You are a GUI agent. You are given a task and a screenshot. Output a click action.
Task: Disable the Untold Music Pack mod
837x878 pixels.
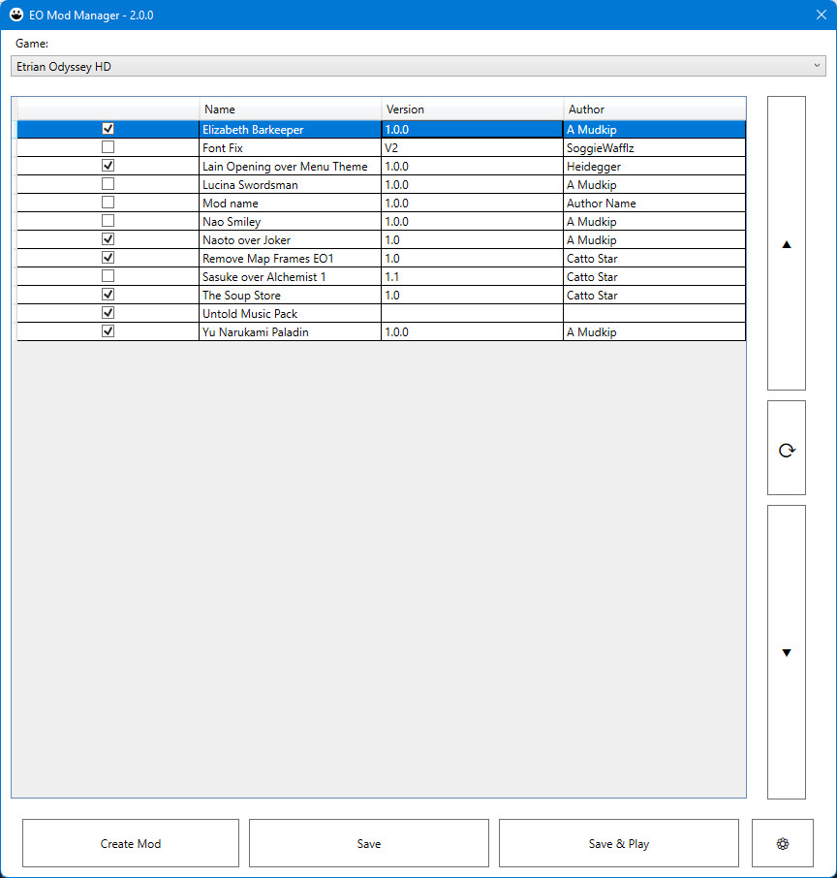(108, 312)
